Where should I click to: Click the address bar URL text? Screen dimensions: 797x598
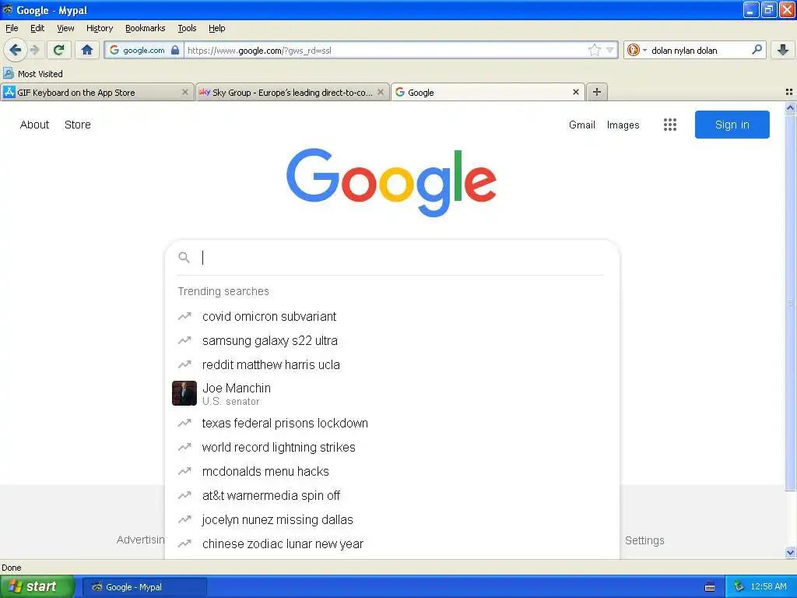[x=259, y=51]
